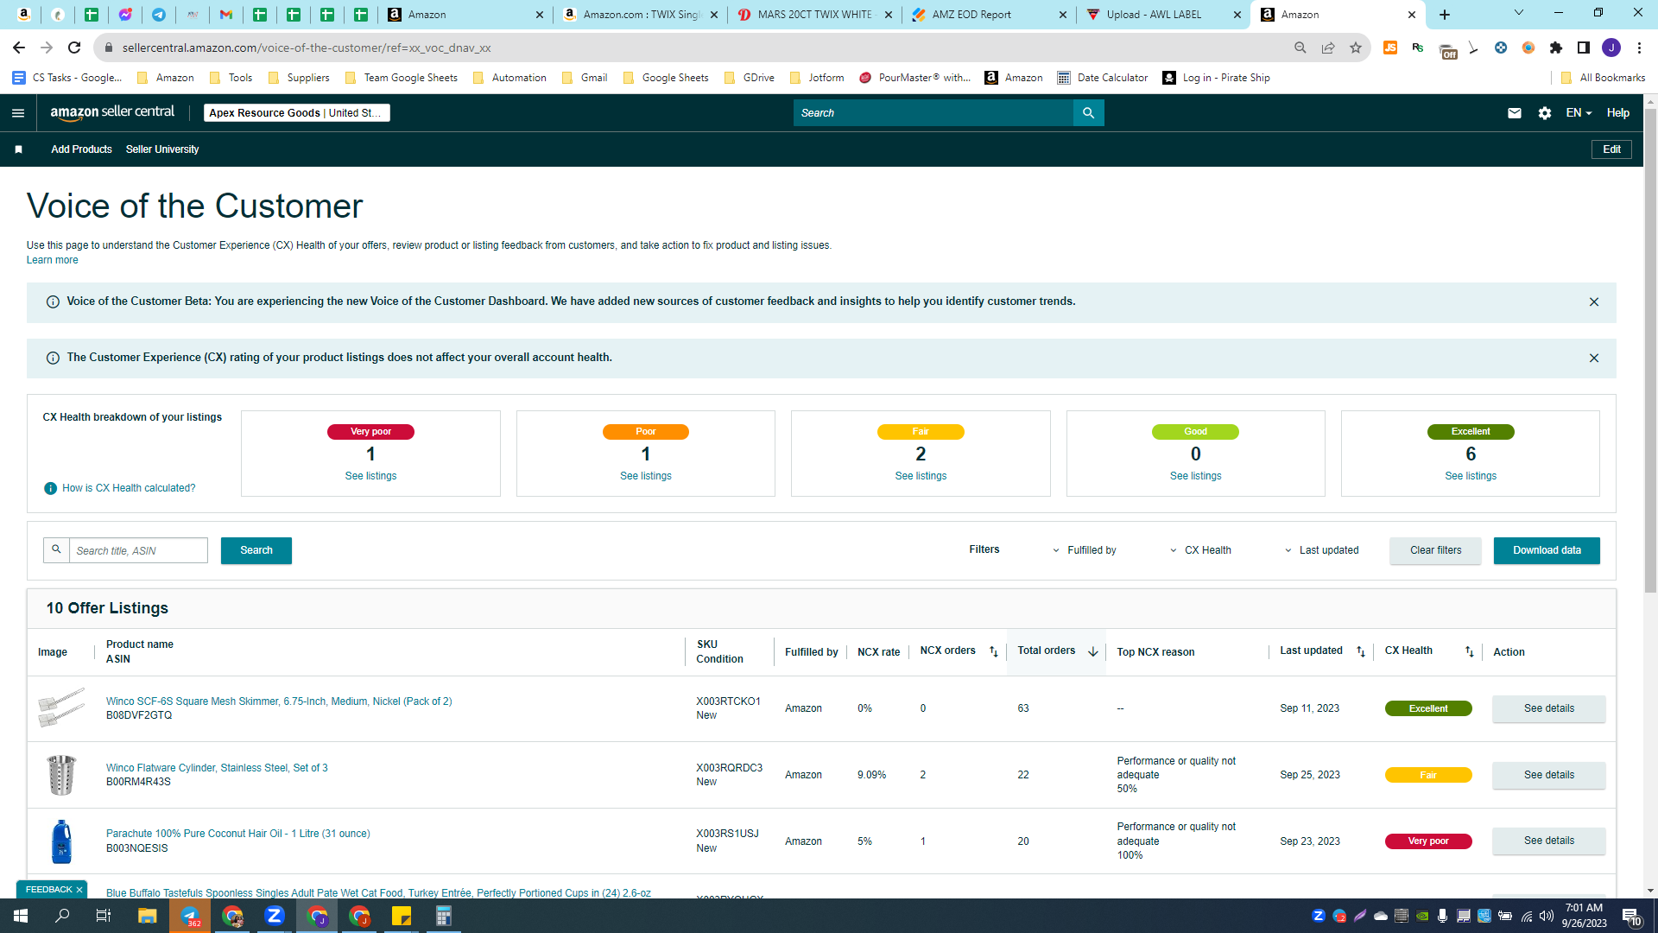The image size is (1658, 933).
Task: Switch to the MARS 20CT TWIX WHITE tab
Action: [815, 15]
